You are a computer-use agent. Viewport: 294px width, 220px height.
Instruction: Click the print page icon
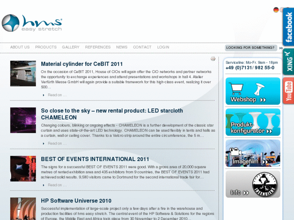[213, 59]
